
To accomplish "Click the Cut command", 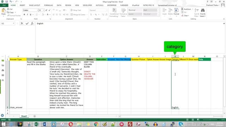I will pyautogui.click(x=10, y=9).
